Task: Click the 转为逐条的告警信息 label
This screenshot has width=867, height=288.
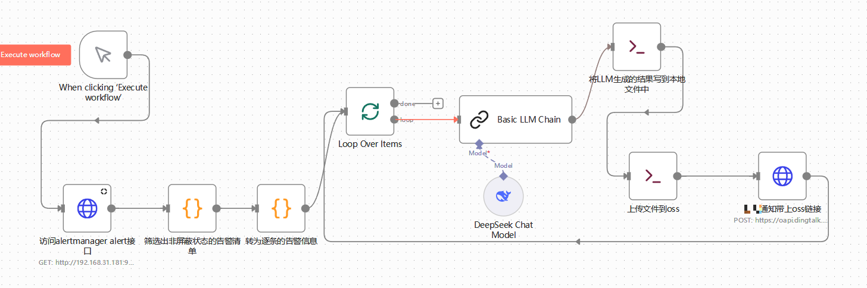Action: [281, 241]
